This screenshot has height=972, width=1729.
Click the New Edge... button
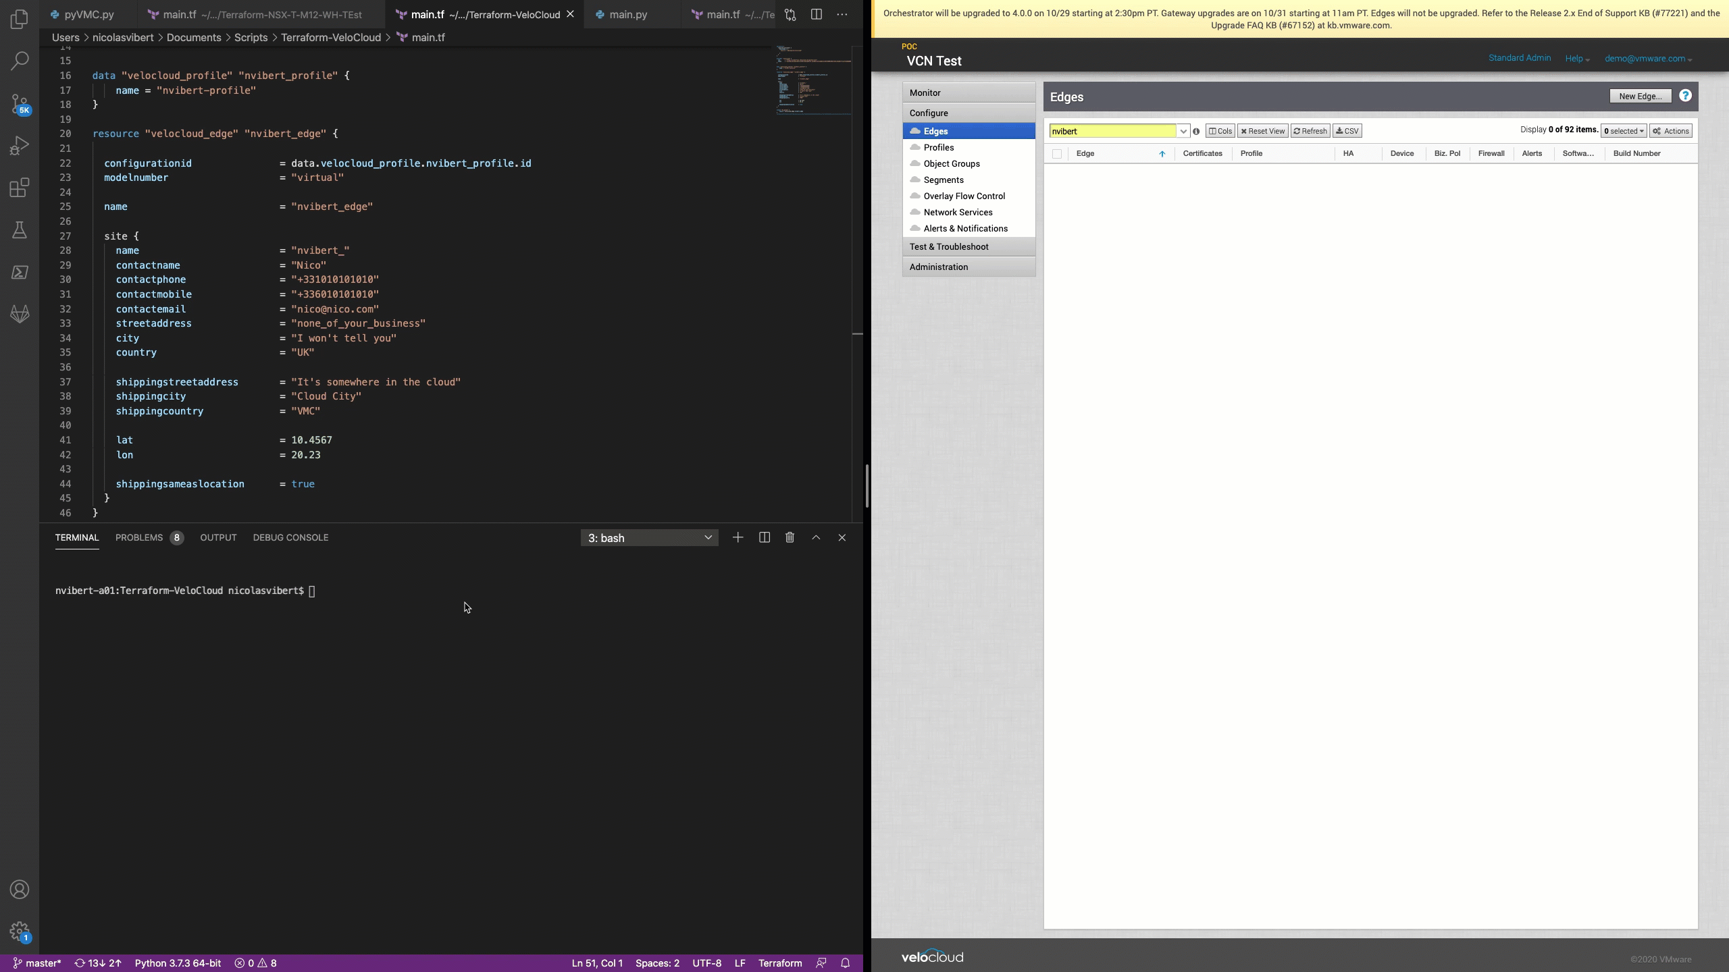[x=1640, y=96]
